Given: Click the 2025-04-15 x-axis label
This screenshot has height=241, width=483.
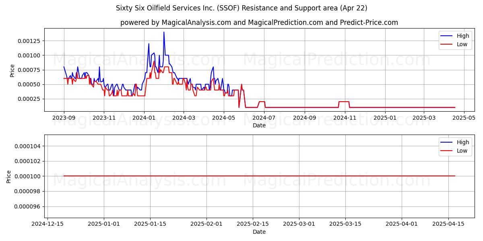Looking at the screenshot, I should 448,225.
